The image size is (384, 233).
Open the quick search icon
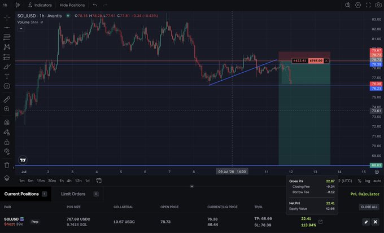[x=347, y=5]
